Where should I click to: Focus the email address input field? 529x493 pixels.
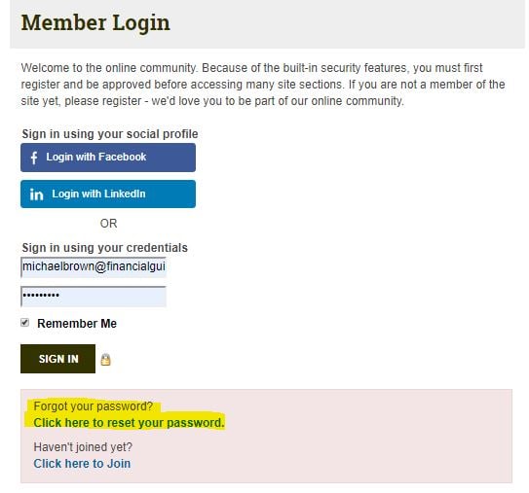click(94, 267)
